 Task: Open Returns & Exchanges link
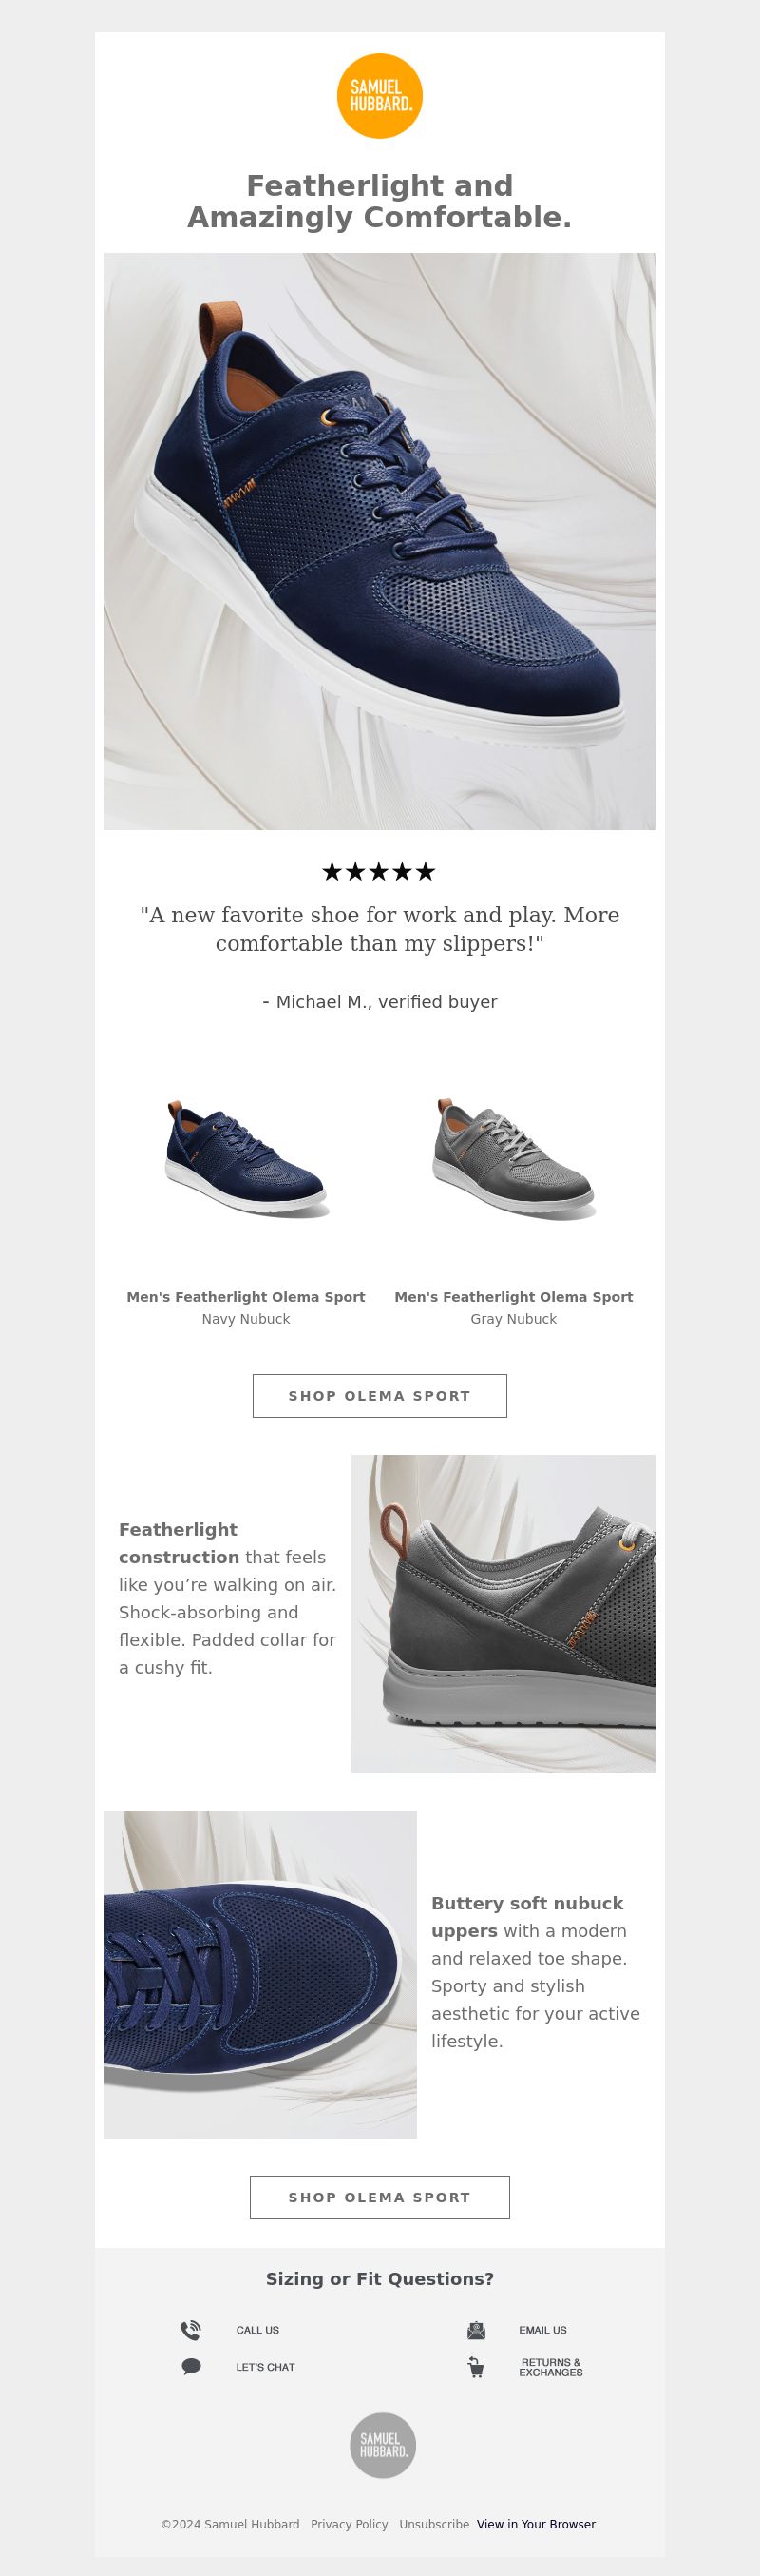(x=550, y=2367)
